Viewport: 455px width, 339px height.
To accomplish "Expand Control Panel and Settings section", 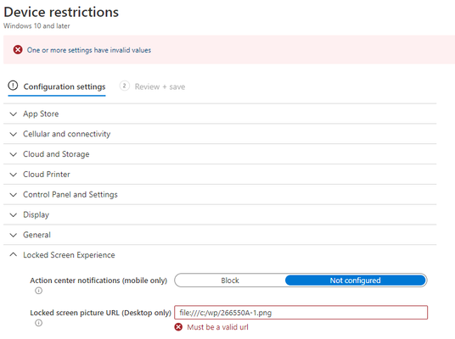I will 220,194.
